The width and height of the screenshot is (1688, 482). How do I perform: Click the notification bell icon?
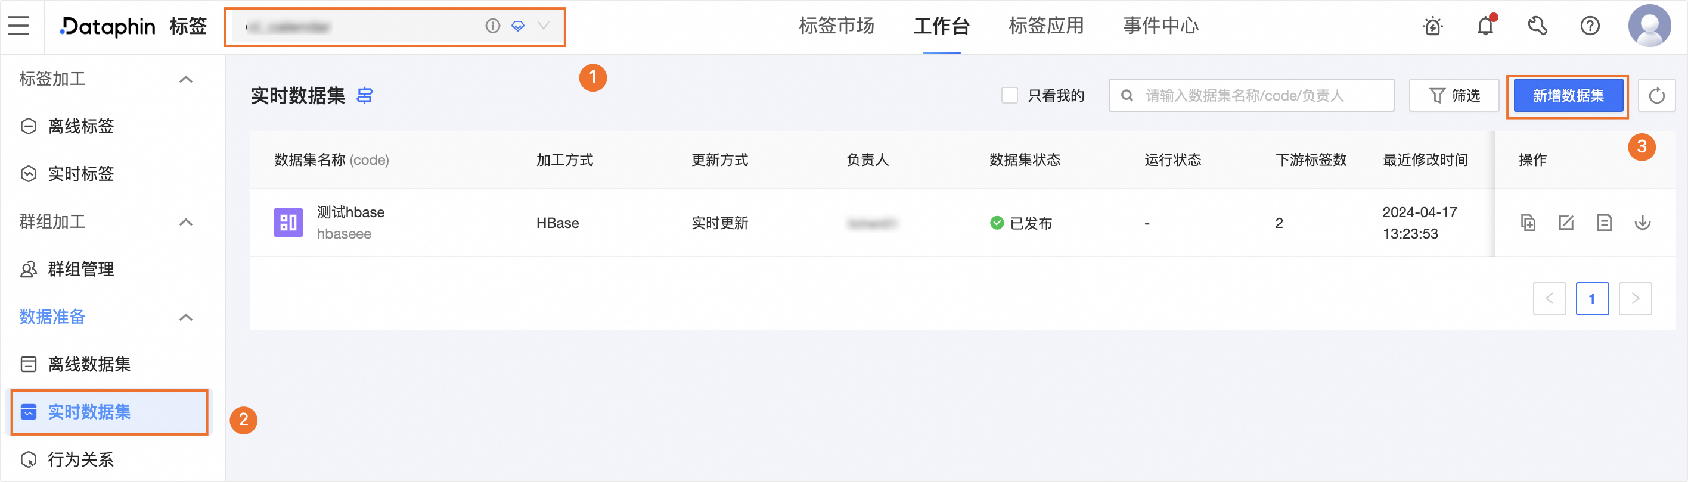[1485, 26]
